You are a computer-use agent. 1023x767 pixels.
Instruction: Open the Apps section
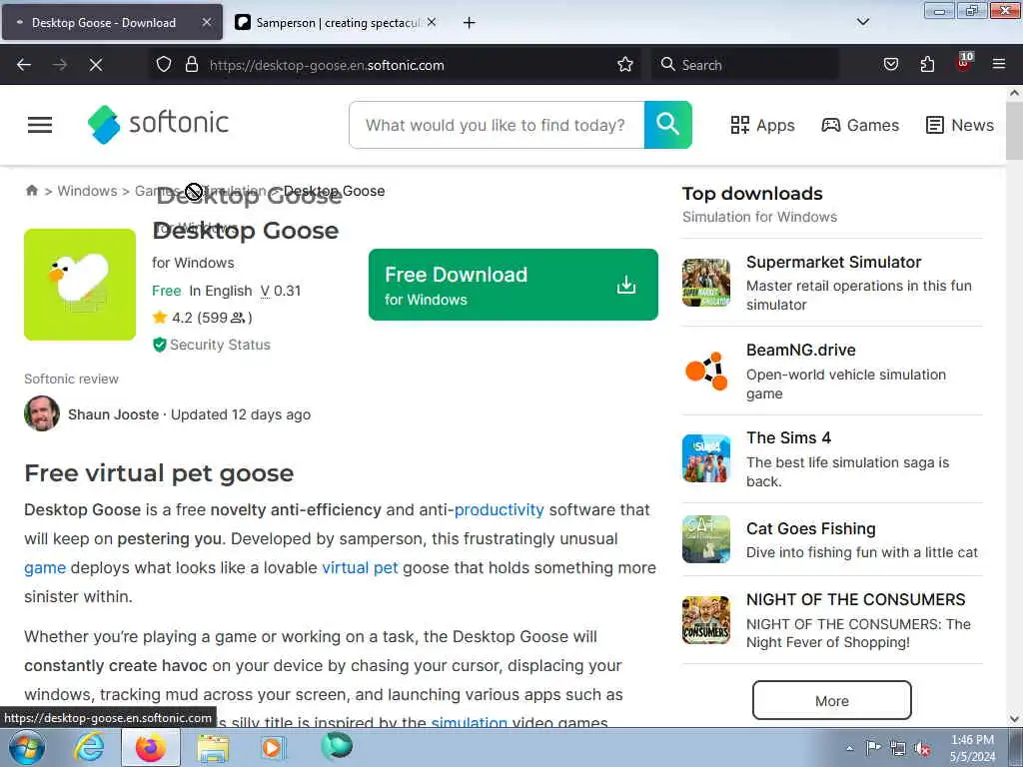coord(762,125)
